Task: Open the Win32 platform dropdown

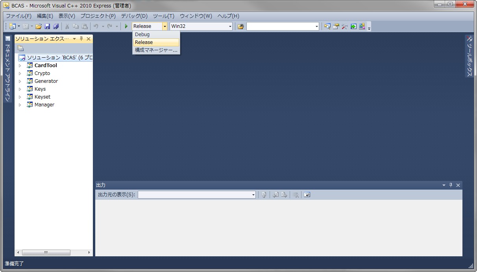Action: [230, 26]
